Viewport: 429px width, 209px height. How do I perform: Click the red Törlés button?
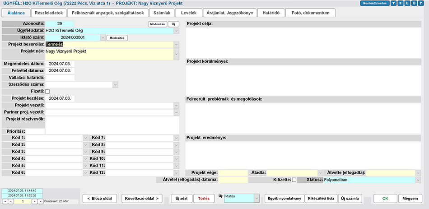tap(204, 199)
